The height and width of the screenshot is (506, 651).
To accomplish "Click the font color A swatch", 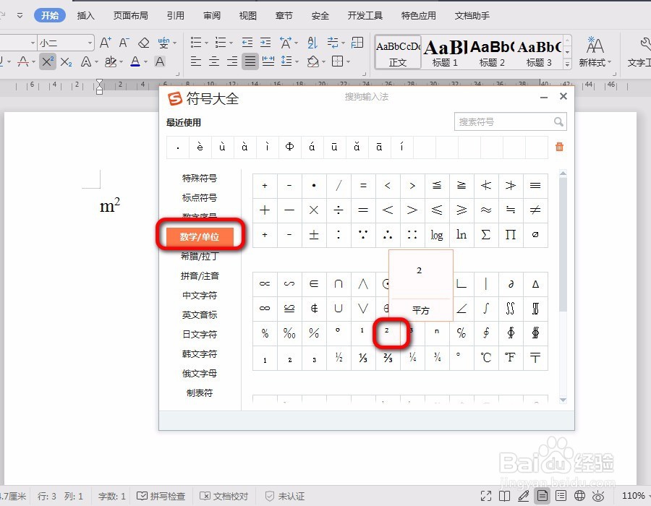I will tap(135, 61).
